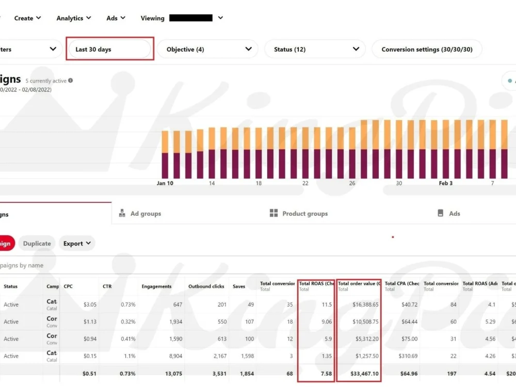Click the Jan 10 chart bar

click(165, 155)
